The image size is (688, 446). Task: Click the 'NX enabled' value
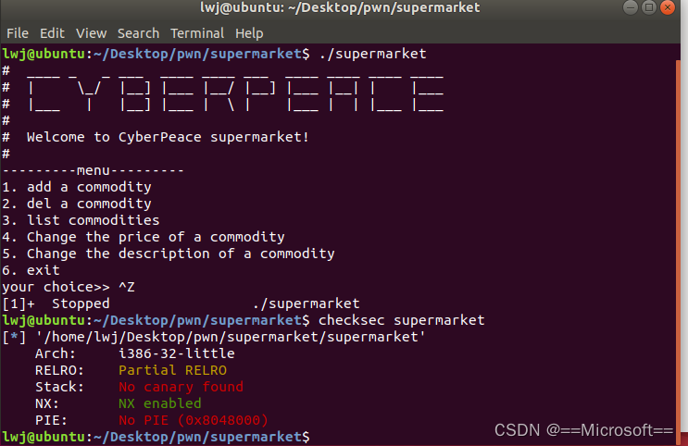pyautogui.click(x=159, y=403)
